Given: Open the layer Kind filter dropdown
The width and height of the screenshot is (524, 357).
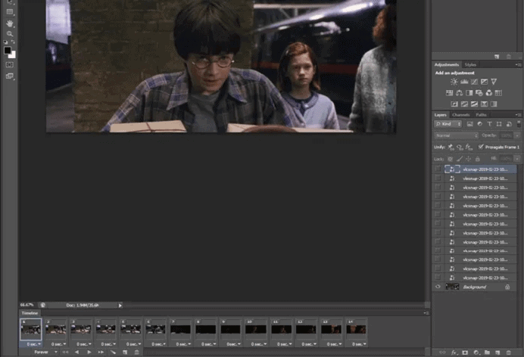Looking at the screenshot, I should 448,123.
